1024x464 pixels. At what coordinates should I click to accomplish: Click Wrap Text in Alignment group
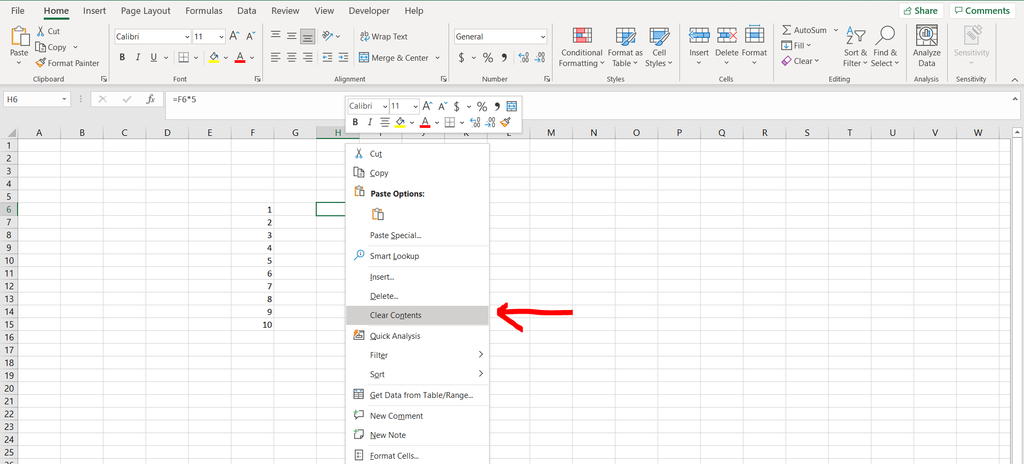(x=384, y=36)
